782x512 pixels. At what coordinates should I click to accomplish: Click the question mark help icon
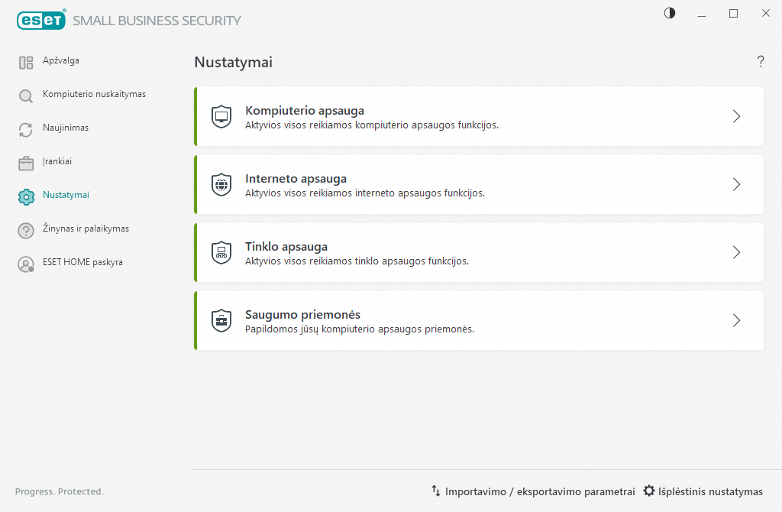click(x=761, y=62)
